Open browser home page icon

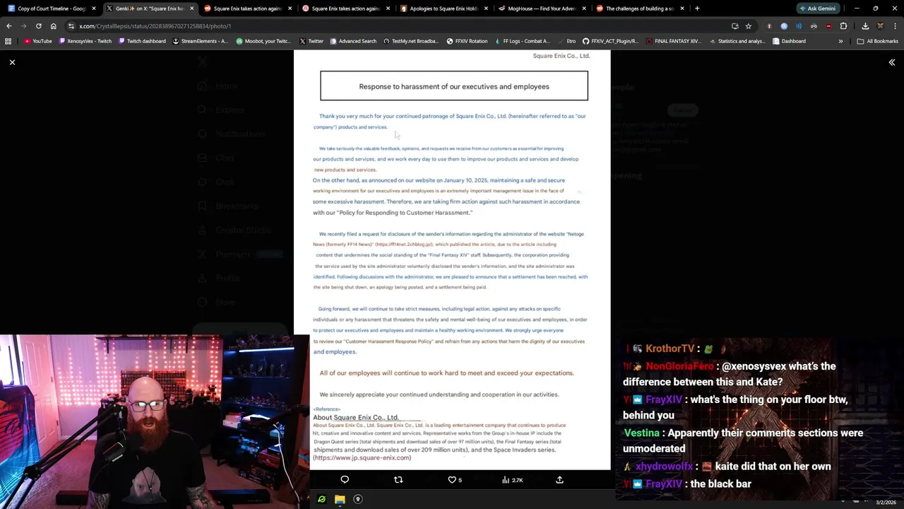click(x=53, y=26)
